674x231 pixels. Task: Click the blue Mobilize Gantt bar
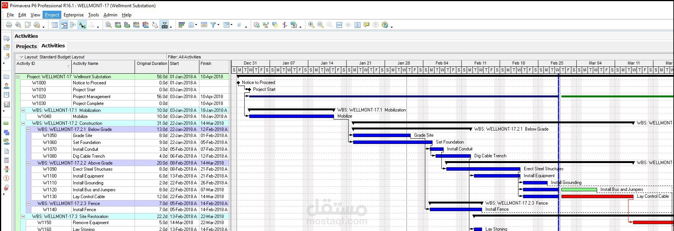pos(291,116)
